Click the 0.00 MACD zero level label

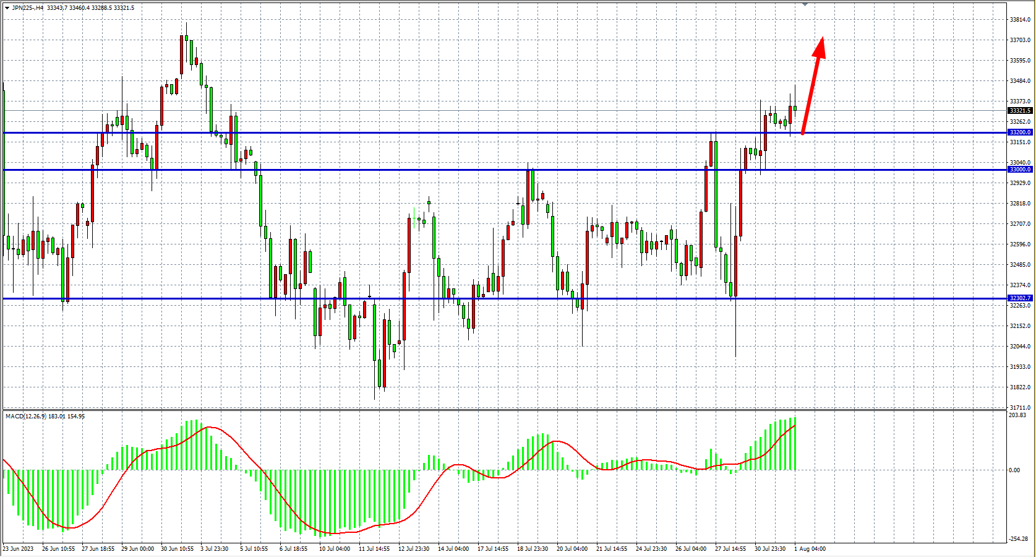(1014, 470)
